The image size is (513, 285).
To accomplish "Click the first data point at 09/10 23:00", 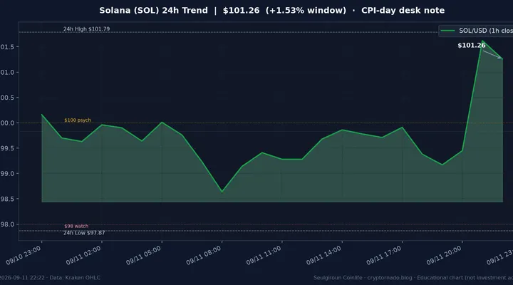I will (41, 115).
